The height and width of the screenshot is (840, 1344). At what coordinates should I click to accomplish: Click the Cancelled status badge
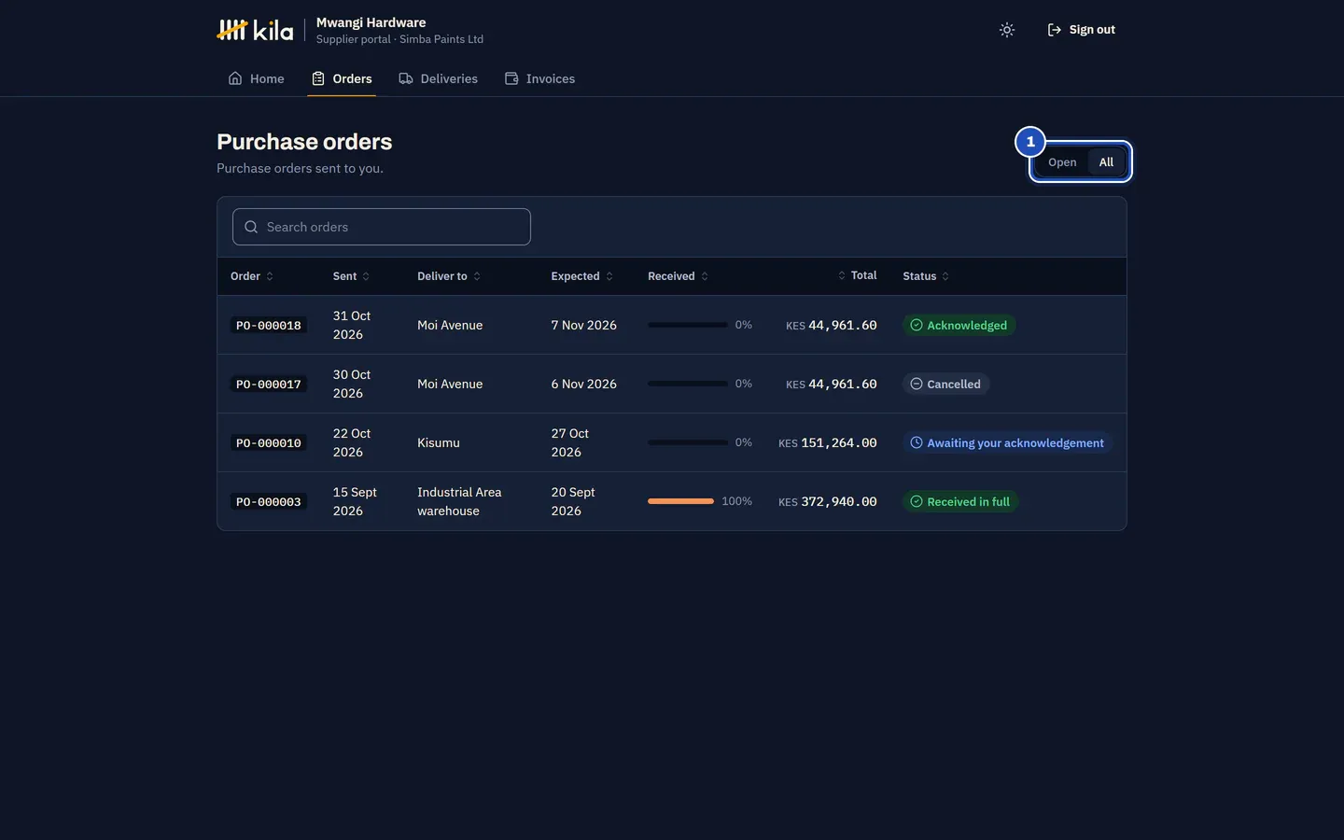[x=945, y=384]
